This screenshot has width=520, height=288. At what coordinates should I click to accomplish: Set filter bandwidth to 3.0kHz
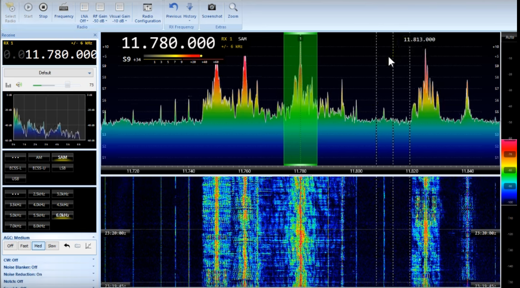click(62, 194)
